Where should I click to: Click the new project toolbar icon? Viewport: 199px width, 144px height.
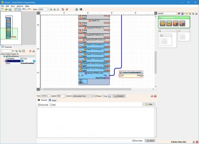tap(2, 9)
